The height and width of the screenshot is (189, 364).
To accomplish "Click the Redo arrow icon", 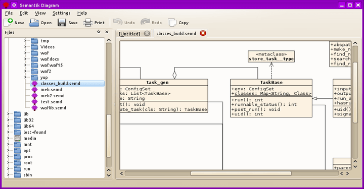I will pos(145,22).
